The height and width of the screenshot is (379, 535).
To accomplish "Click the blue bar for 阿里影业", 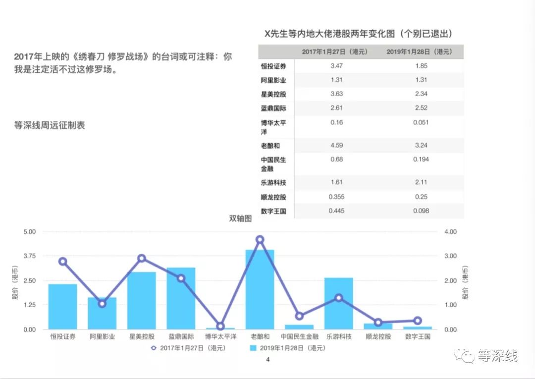I will (x=102, y=314).
